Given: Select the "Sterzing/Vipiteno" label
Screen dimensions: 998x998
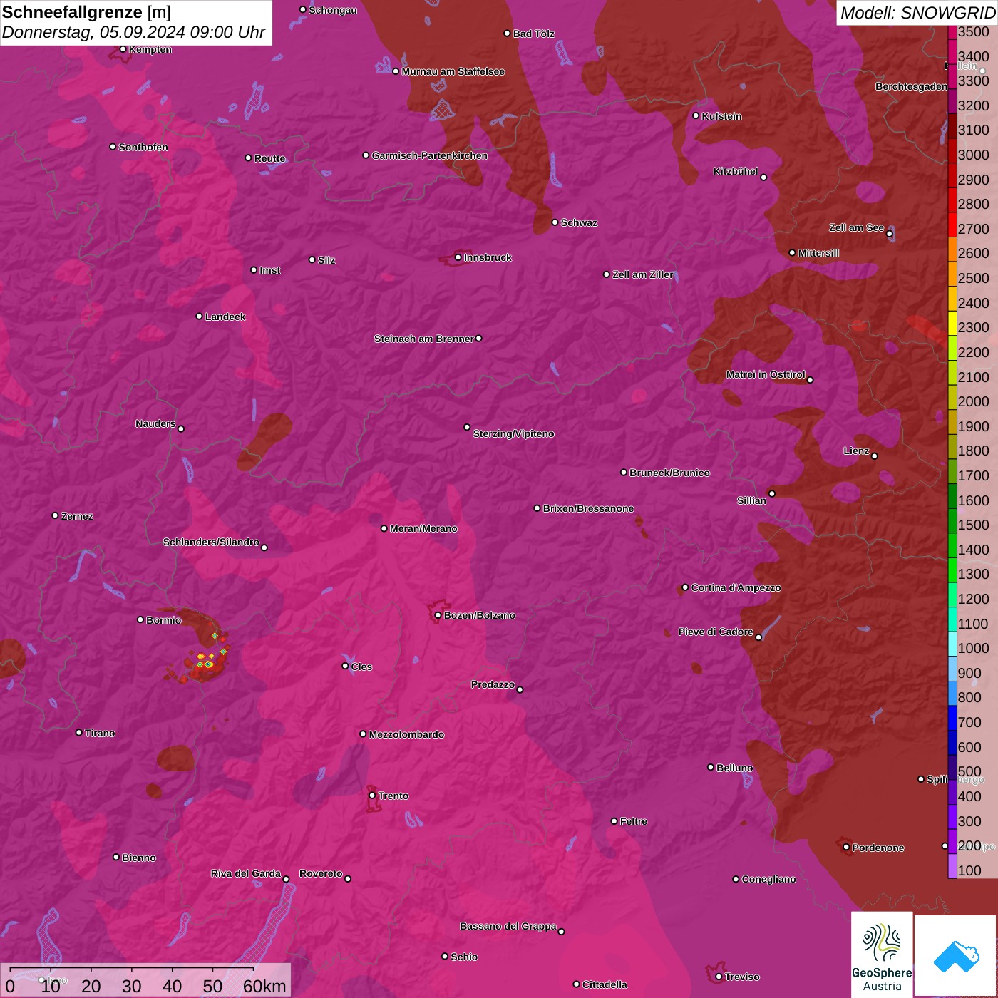Looking at the screenshot, I should [x=513, y=433].
